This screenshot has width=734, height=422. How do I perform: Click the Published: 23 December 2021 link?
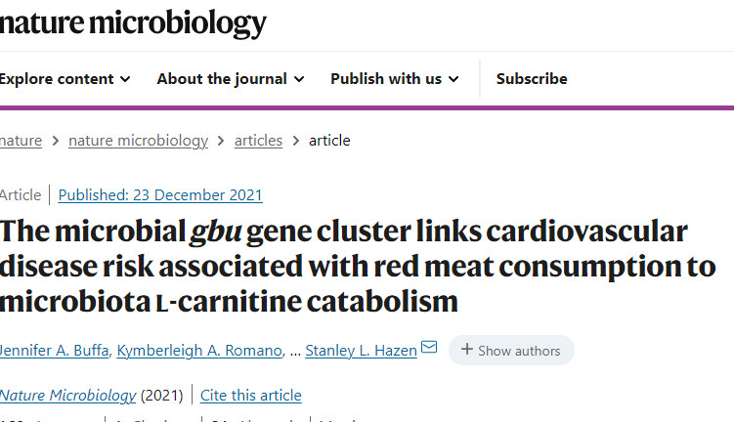[160, 195]
